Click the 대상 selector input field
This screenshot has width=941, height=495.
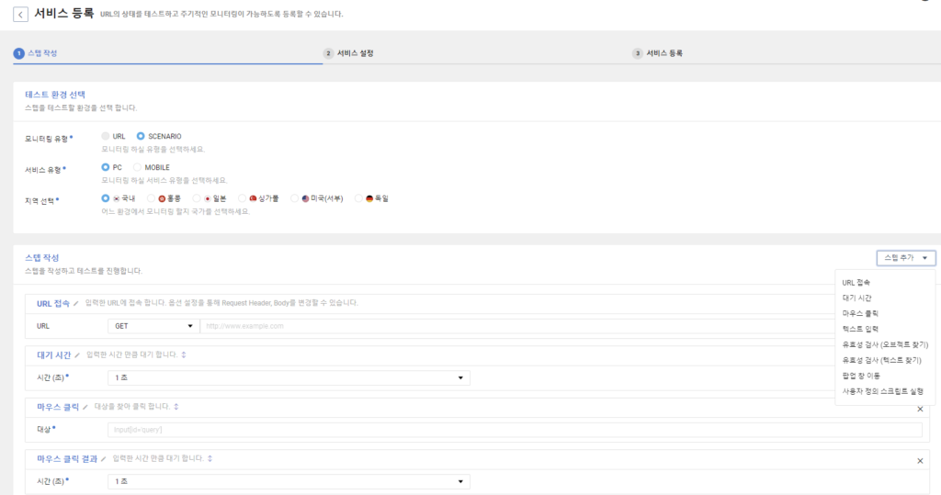tap(515, 430)
